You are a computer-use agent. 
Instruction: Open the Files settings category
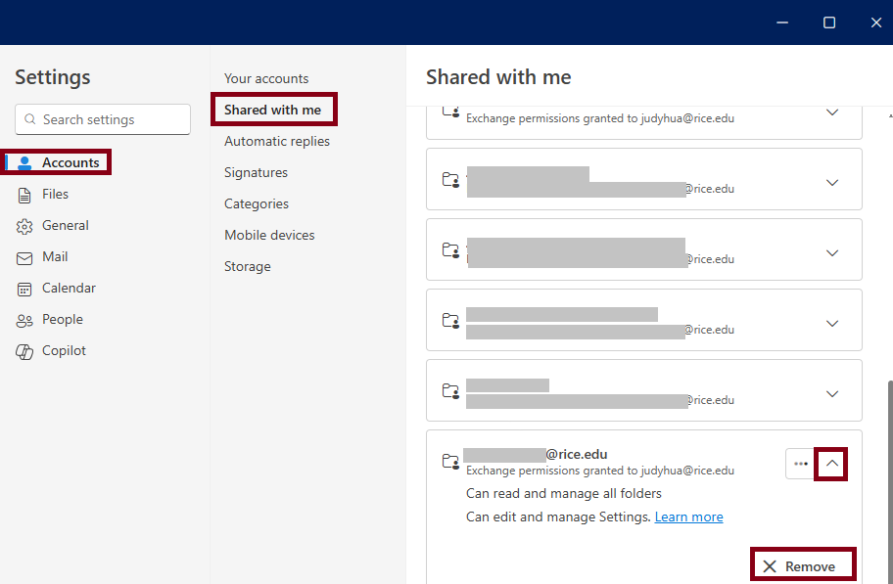tap(55, 194)
